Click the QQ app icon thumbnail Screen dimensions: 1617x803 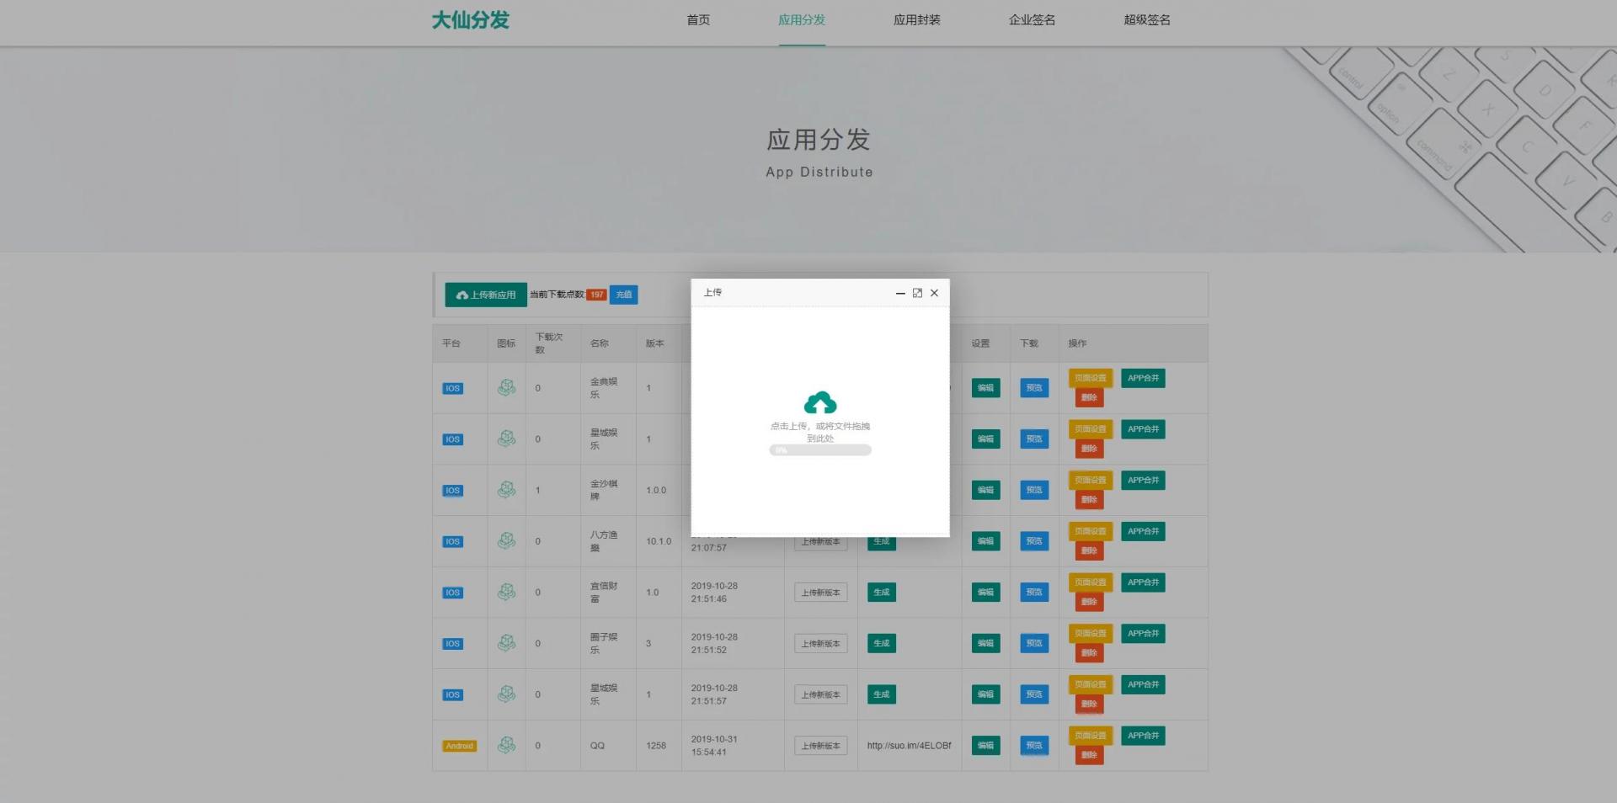506,745
